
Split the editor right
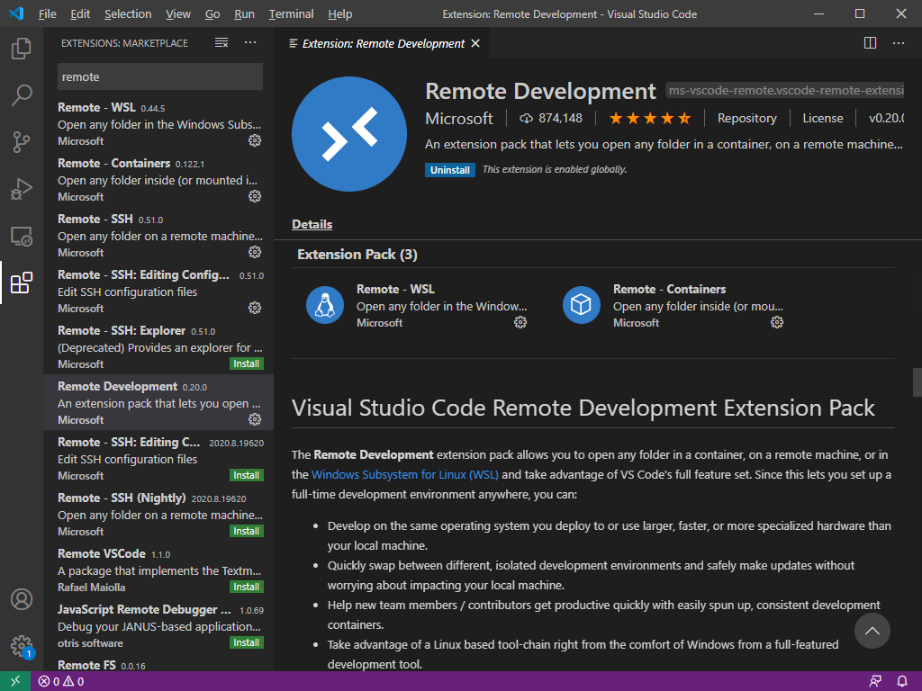(871, 43)
